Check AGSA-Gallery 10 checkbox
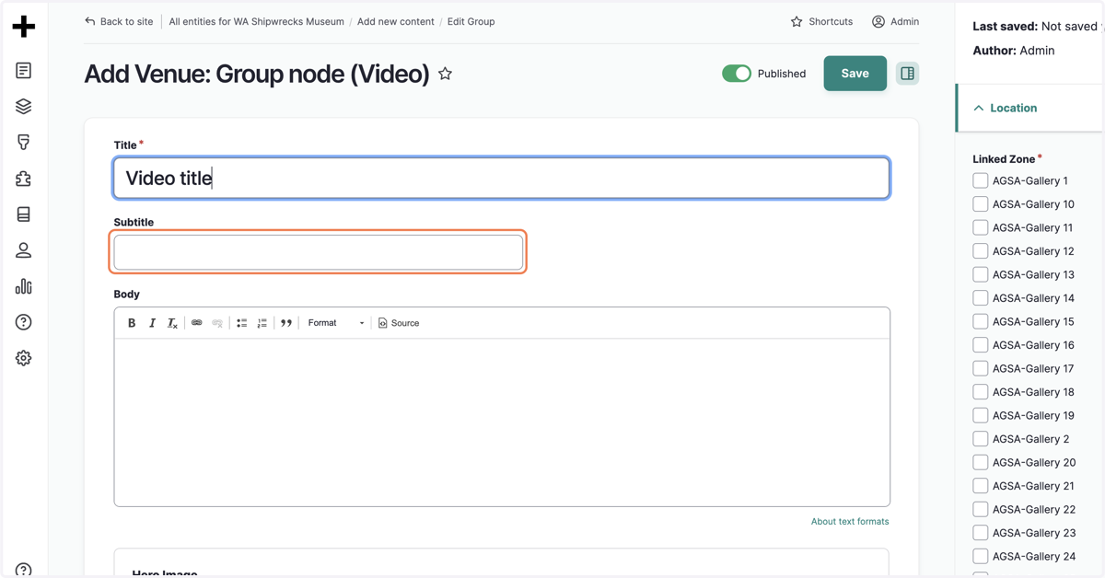The width and height of the screenshot is (1105, 578). coord(981,204)
